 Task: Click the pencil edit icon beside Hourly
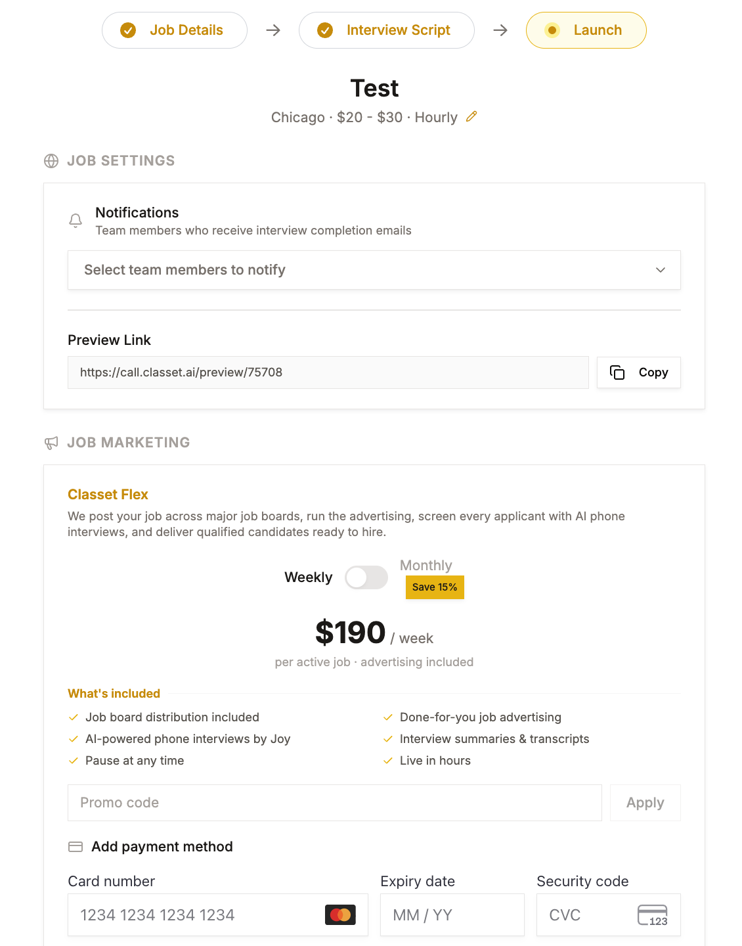tap(471, 117)
